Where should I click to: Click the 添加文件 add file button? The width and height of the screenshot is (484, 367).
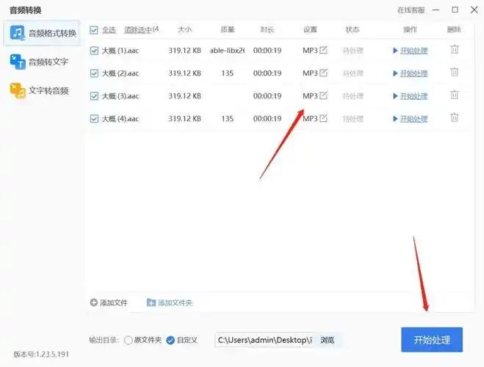tap(109, 303)
